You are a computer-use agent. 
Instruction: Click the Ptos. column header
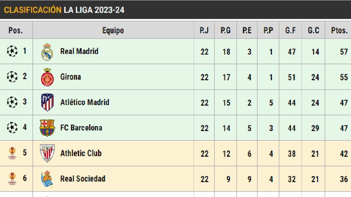click(x=339, y=30)
